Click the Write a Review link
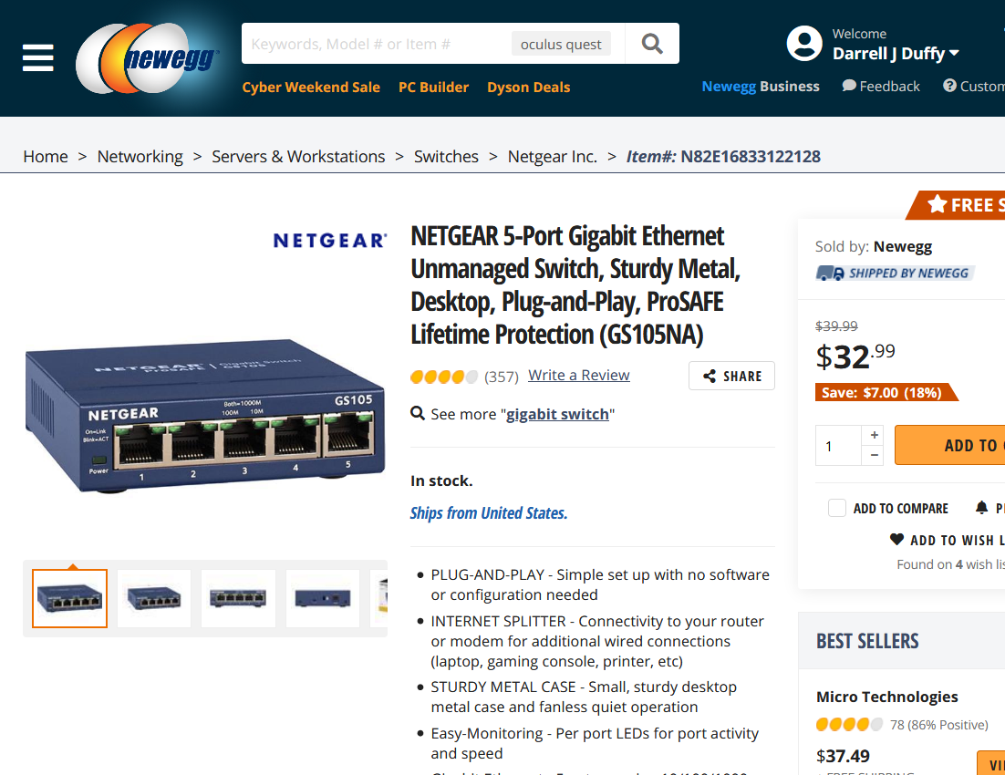Image resolution: width=1005 pixels, height=775 pixels. tap(578, 375)
